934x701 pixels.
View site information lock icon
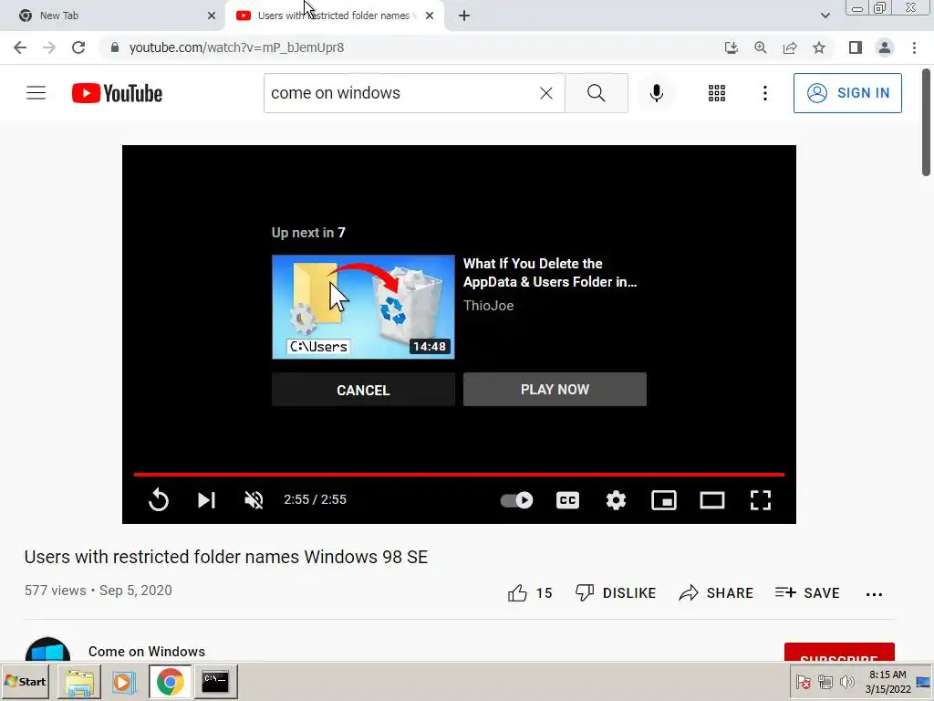tap(114, 47)
